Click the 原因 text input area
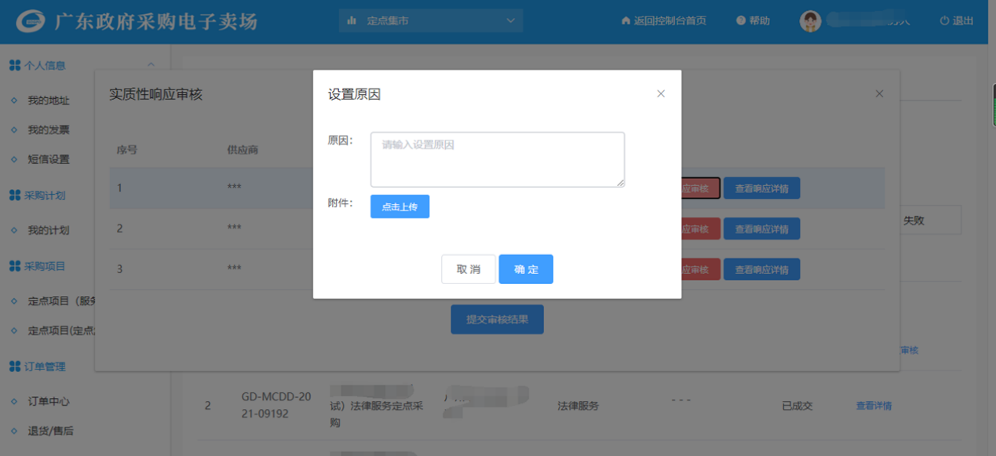 point(497,159)
